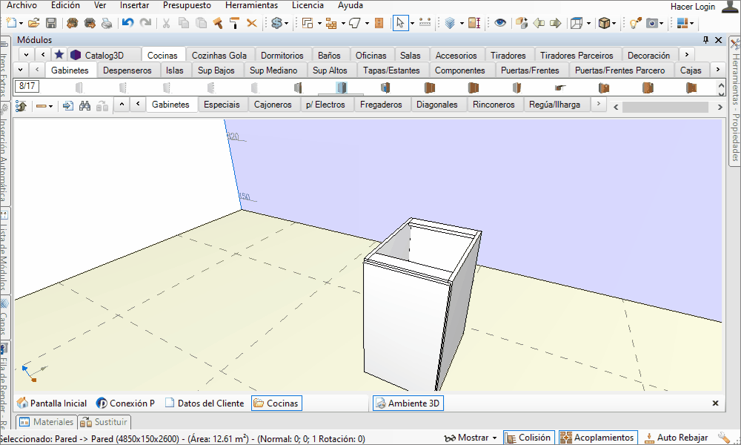Open the Presupuesto menu
This screenshot has width=741, height=445.
pos(187,5)
